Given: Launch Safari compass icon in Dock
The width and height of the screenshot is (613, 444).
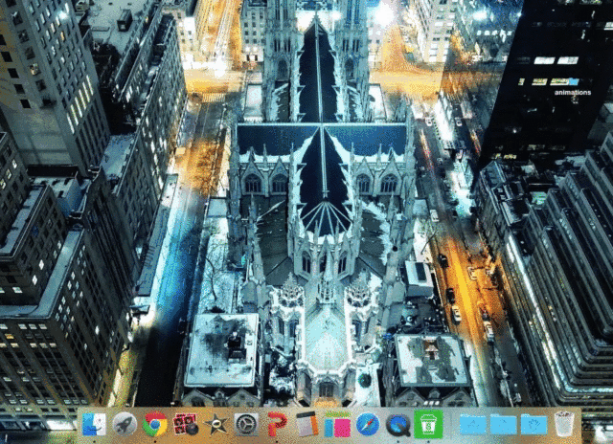Looking at the screenshot, I should point(368,425).
